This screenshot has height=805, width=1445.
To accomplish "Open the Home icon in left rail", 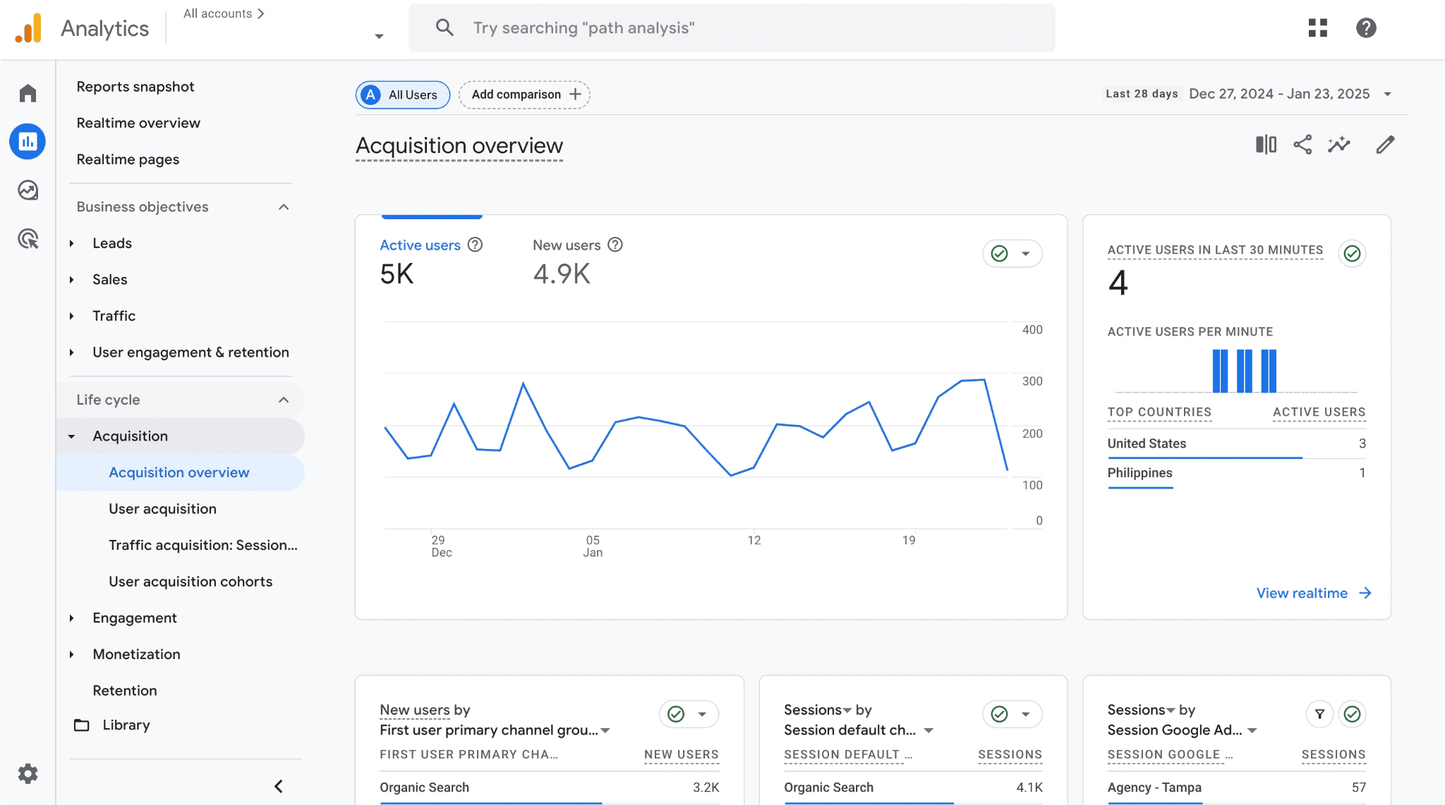I will 28,93.
